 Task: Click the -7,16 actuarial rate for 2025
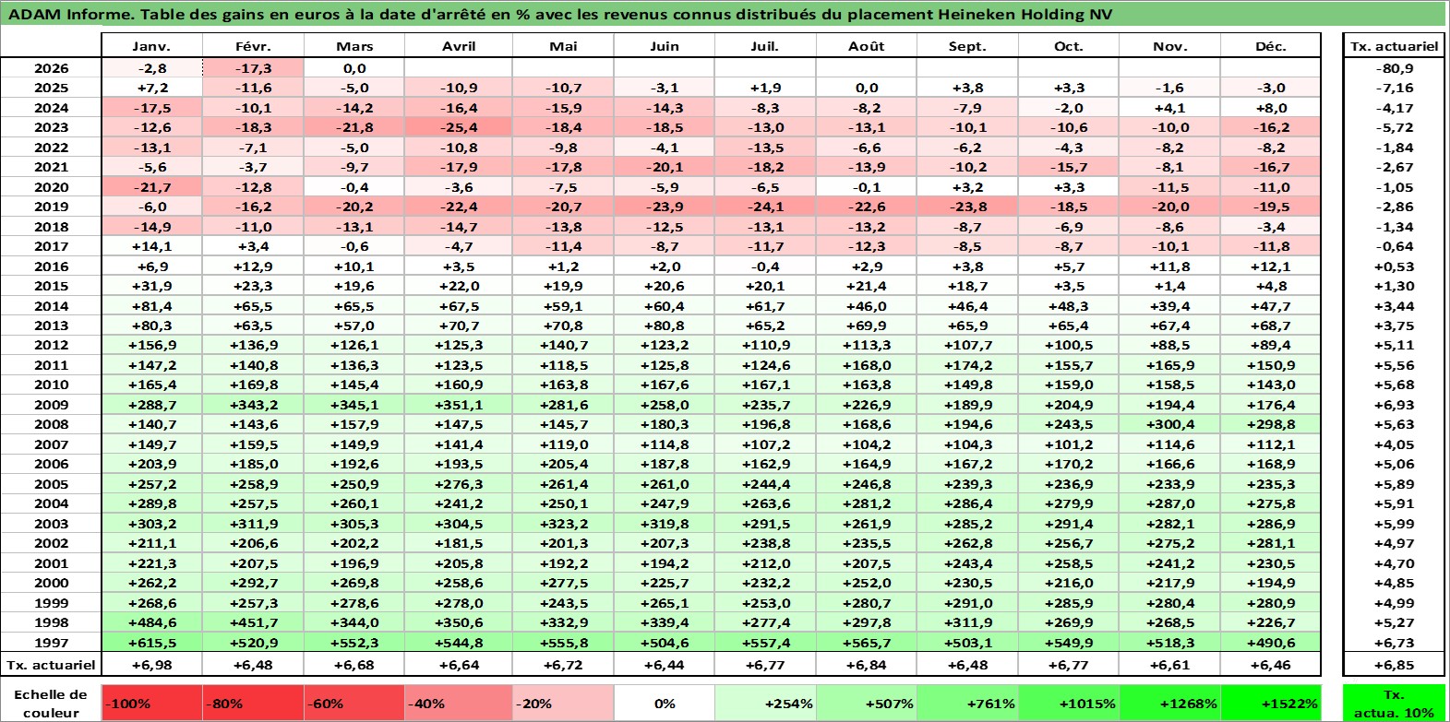point(1394,88)
